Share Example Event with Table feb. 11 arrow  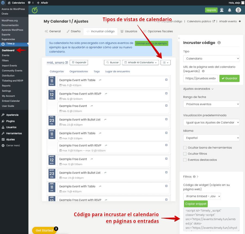(100, 80)
